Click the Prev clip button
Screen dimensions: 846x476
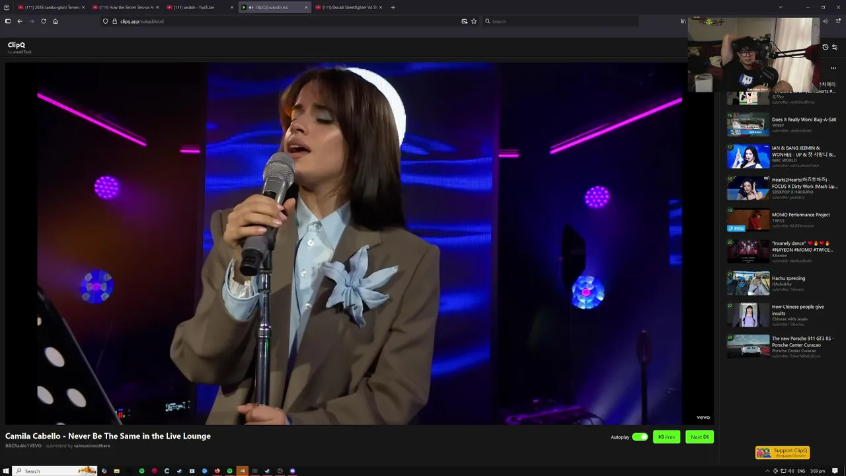point(666,437)
